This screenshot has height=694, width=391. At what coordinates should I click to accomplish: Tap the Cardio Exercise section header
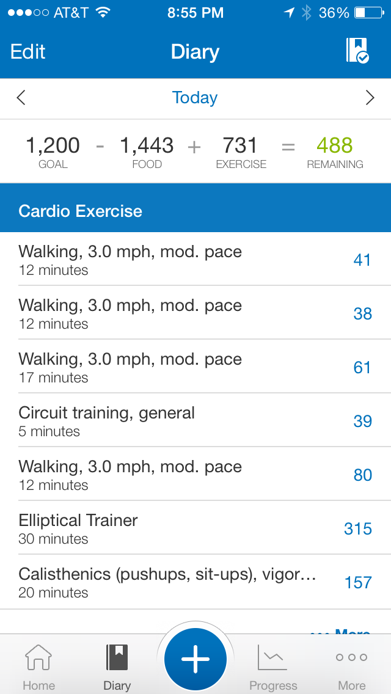pyautogui.click(x=195, y=211)
